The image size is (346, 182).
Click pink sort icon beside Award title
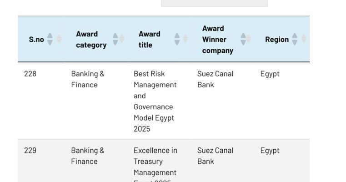[185, 39]
